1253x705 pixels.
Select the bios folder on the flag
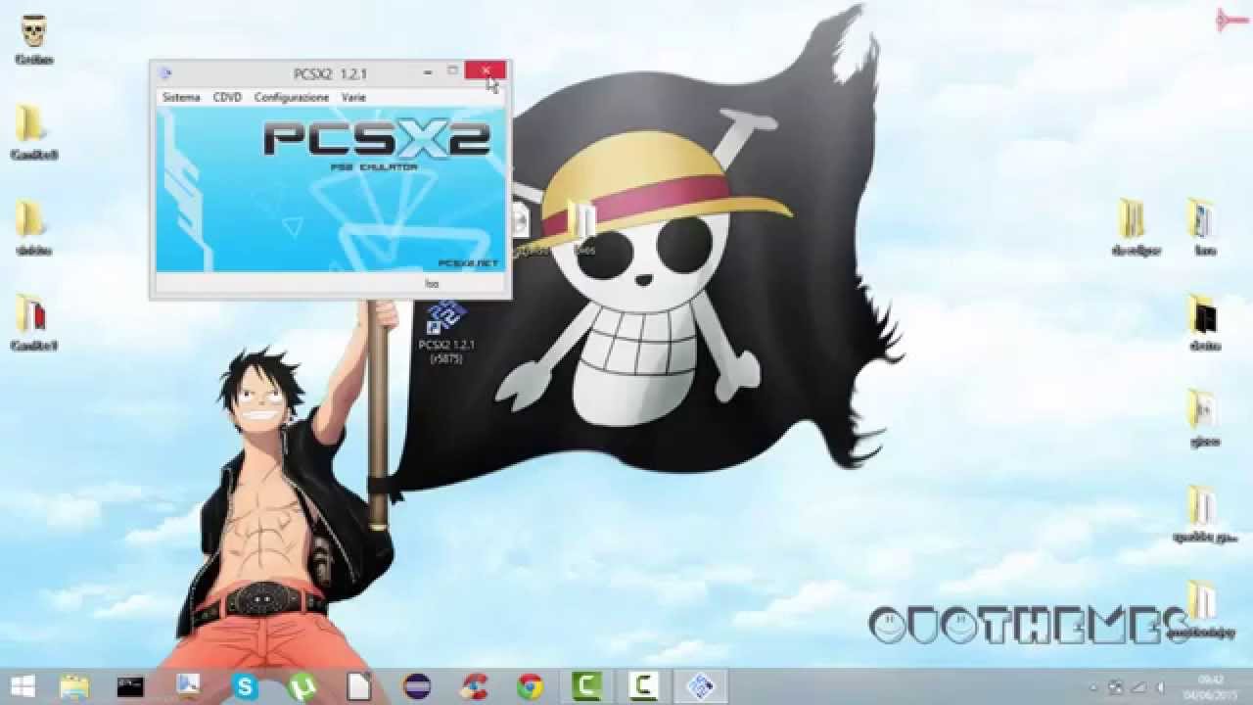(583, 229)
